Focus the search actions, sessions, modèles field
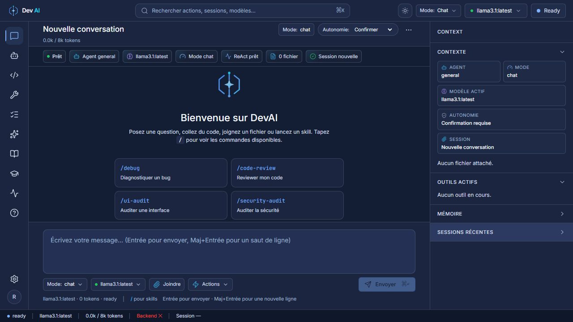The width and height of the screenshot is (573, 322). click(243, 11)
